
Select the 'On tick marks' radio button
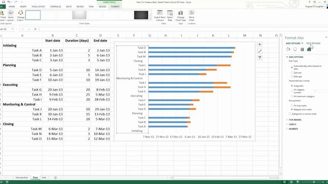[x=292, y=106]
